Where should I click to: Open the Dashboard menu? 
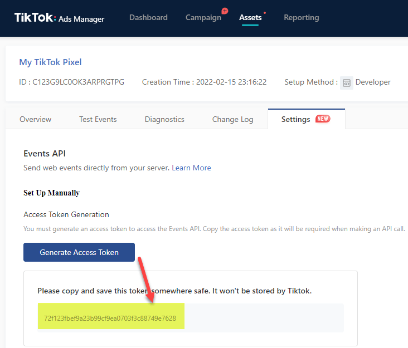[148, 17]
